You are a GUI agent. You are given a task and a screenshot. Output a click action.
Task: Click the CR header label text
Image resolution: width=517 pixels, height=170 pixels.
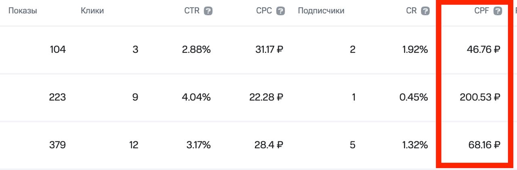coord(412,11)
